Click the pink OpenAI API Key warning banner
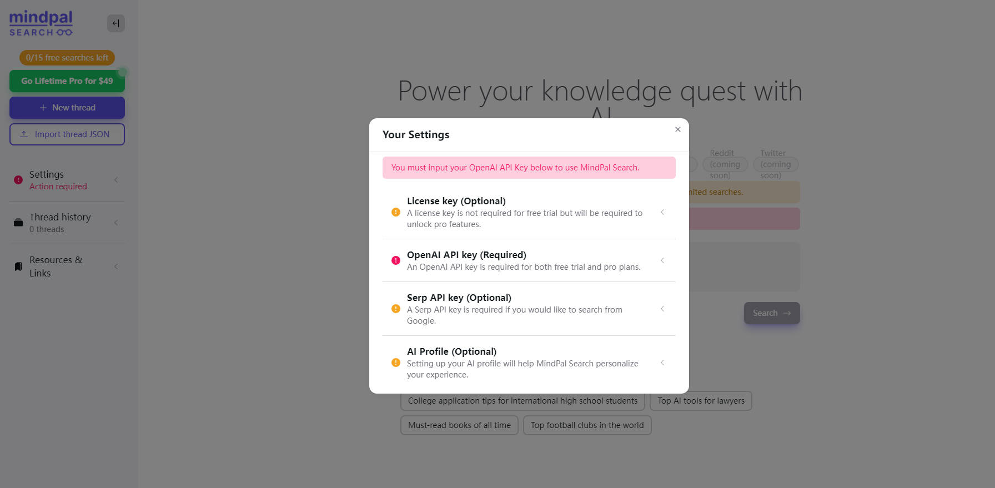Screen dimensions: 995x488 tap(529, 168)
